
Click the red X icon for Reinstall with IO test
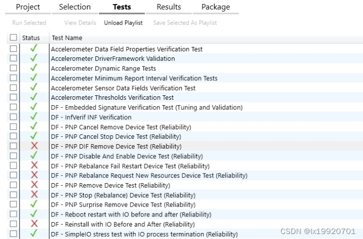click(x=34, y=224)
